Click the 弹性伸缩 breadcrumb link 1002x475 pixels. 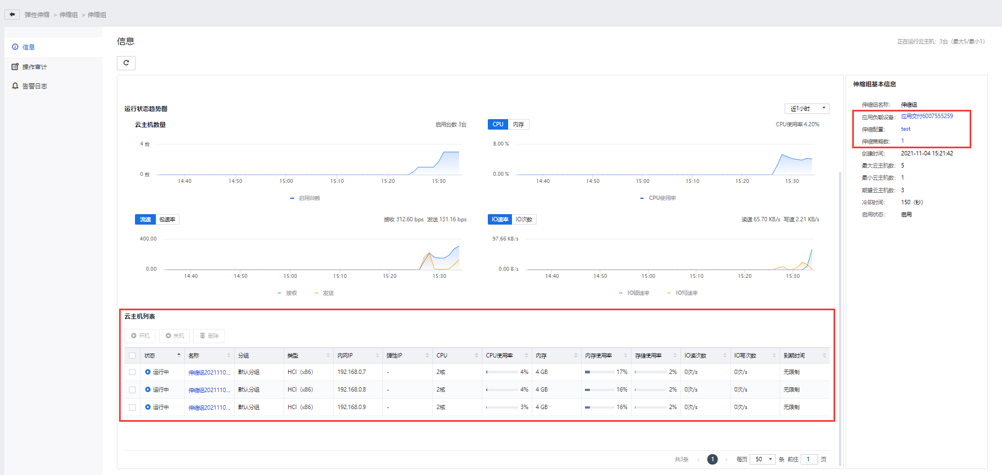(x=37, y=15)
